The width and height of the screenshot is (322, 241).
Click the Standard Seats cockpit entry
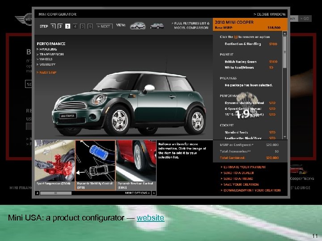[250, 133]
